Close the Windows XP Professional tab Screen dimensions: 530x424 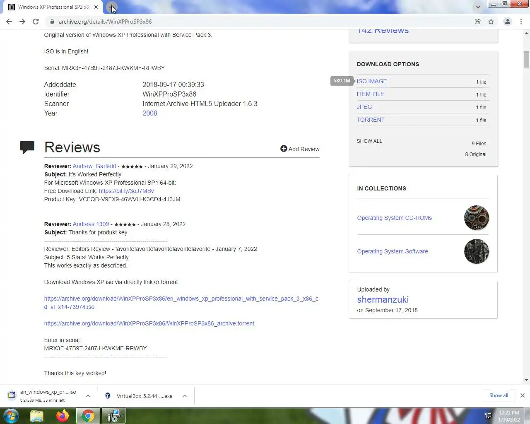coord(96,7)
